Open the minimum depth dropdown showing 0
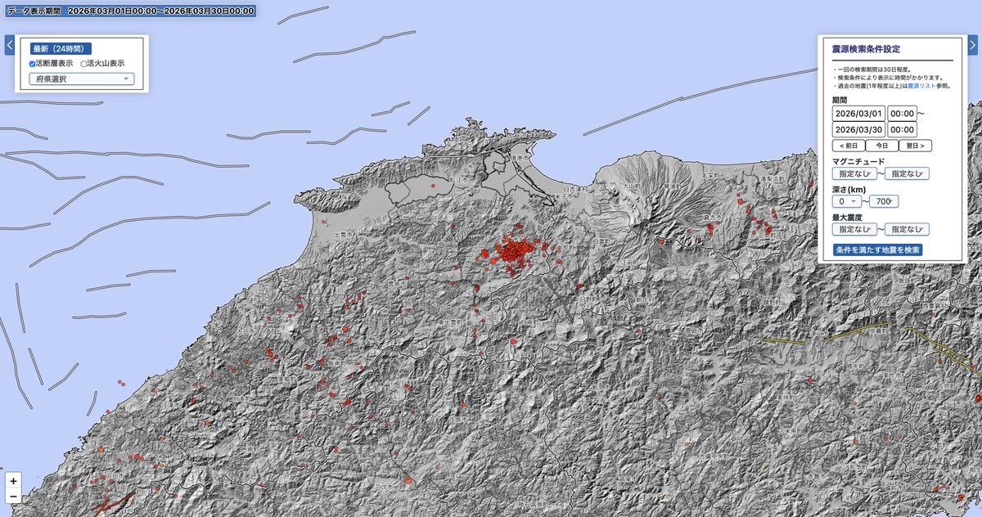 [x=848, y=201]
